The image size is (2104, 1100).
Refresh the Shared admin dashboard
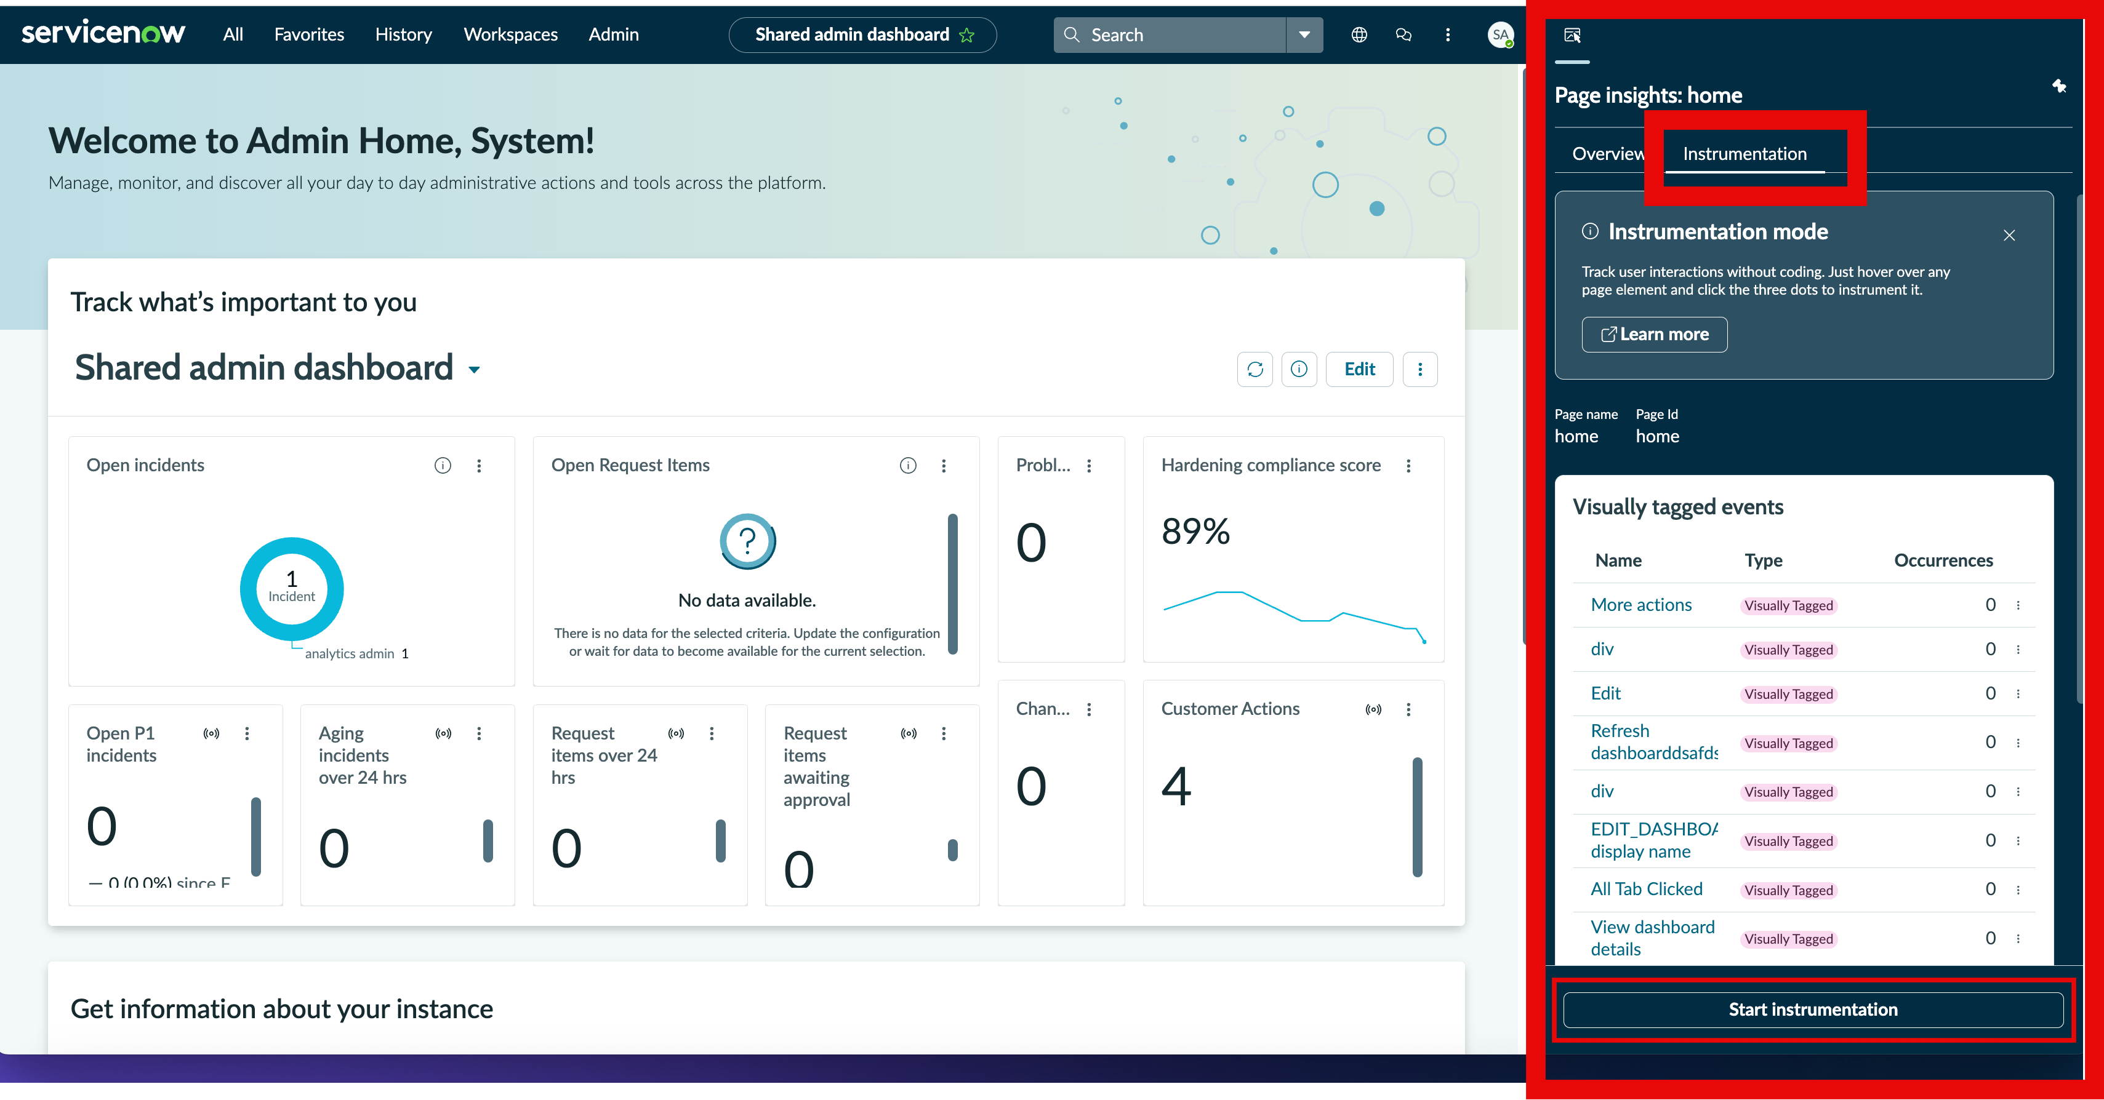pyautogui.click(x=1255, y=370)
